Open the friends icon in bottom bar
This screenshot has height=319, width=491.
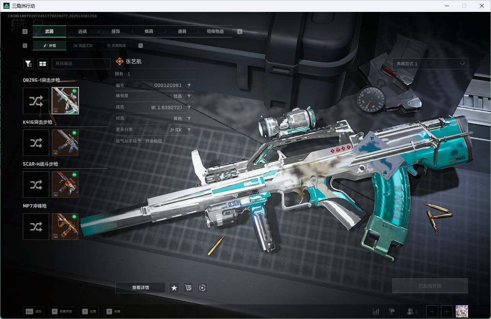click(x=412, y=311)
